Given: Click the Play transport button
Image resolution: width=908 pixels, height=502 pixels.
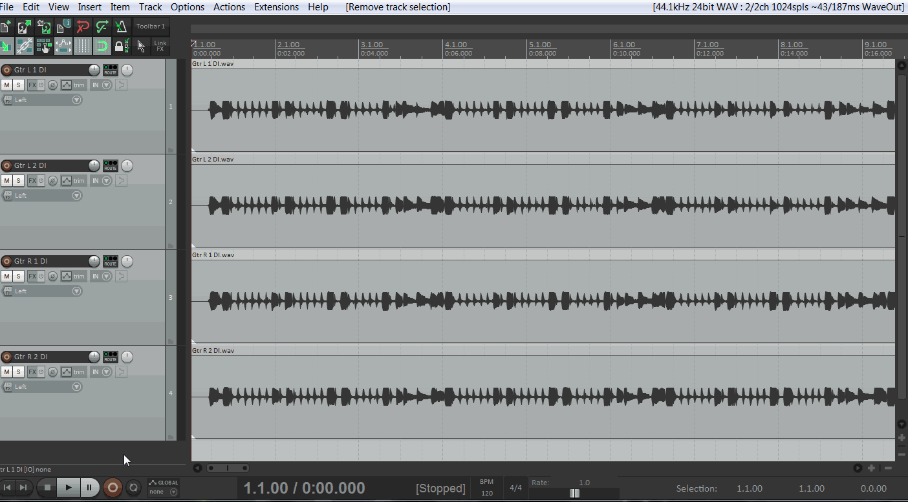Looking at the screenshot, I should point(69,488).
